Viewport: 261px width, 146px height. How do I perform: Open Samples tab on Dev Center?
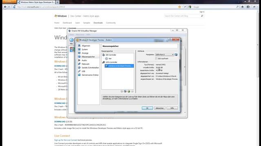pos(86,23)
